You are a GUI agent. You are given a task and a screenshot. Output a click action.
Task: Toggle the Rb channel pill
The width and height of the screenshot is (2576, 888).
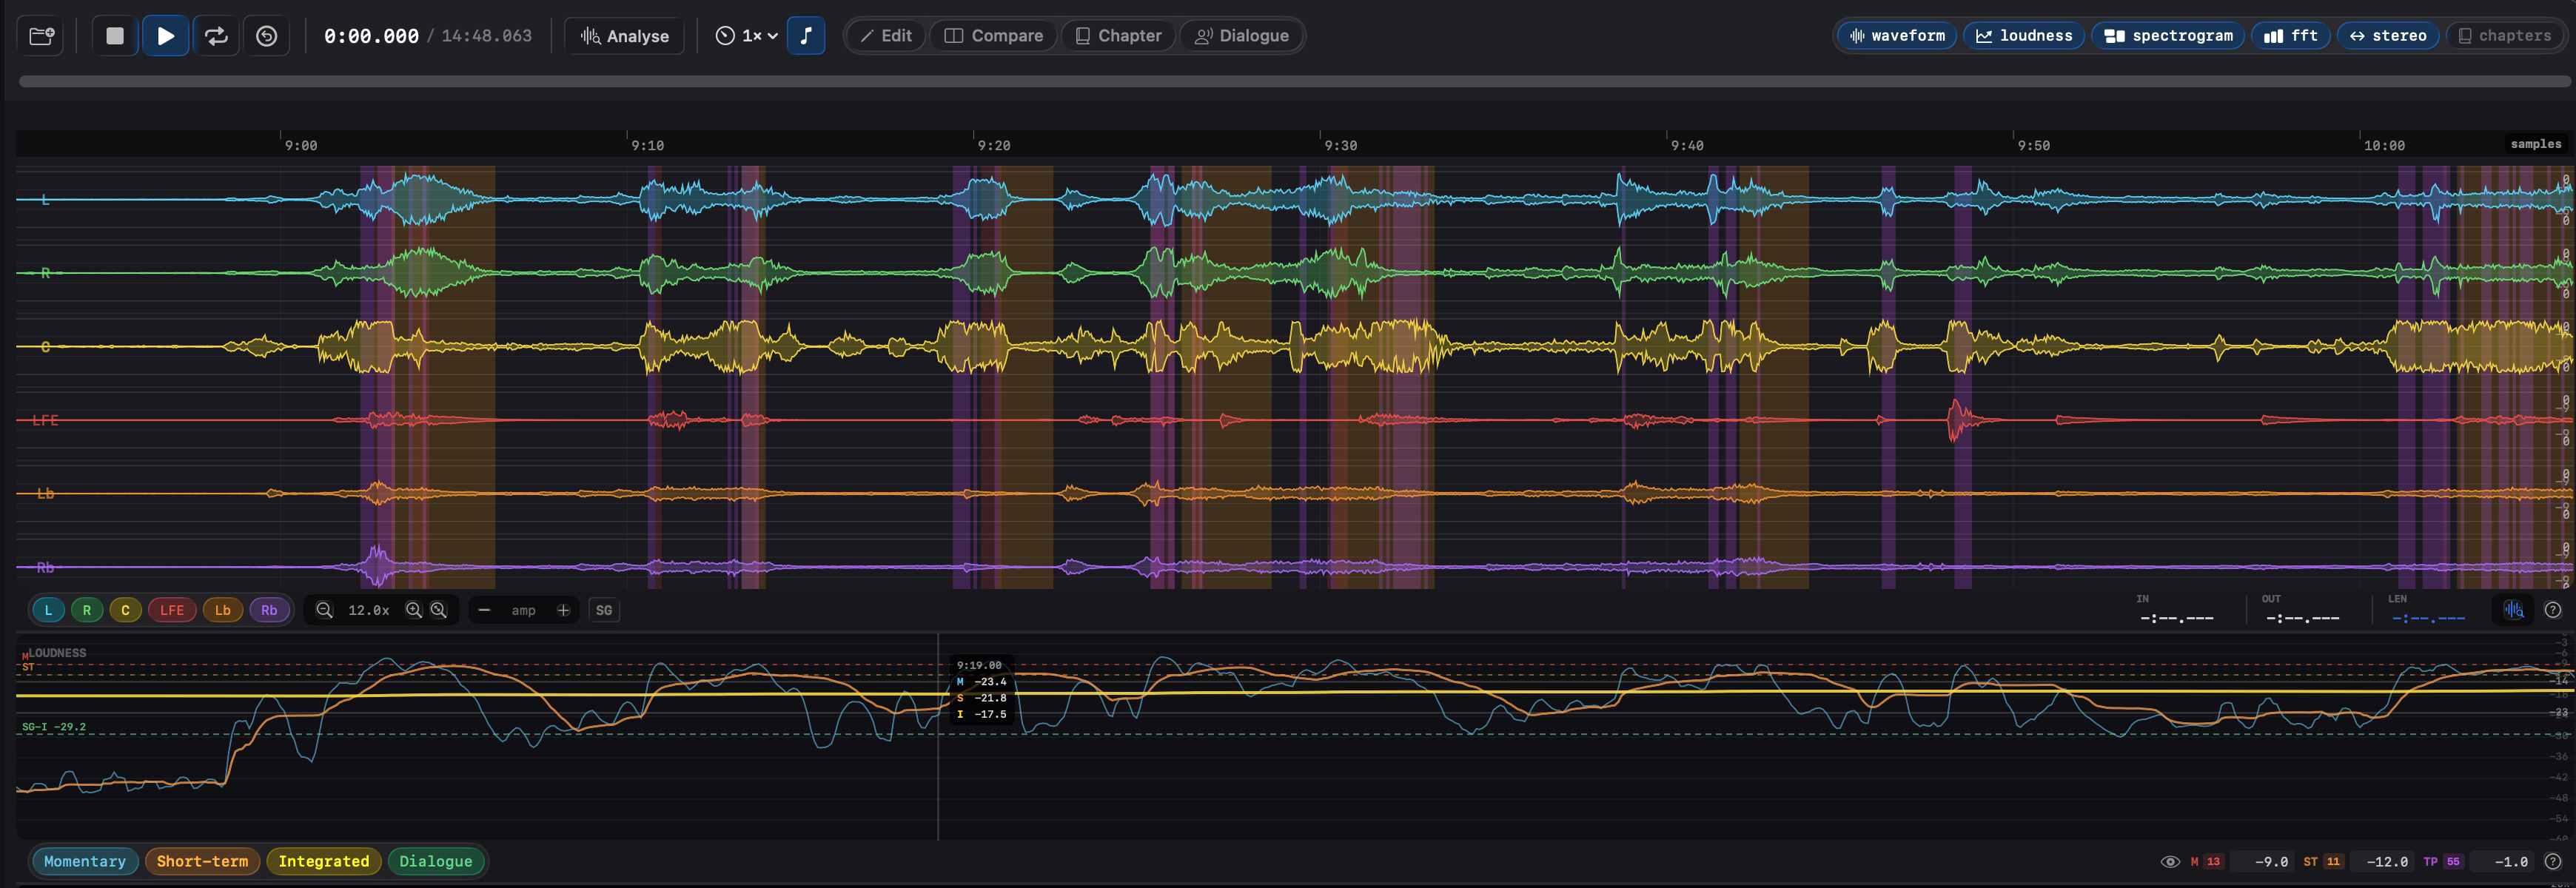pos(269,610)
